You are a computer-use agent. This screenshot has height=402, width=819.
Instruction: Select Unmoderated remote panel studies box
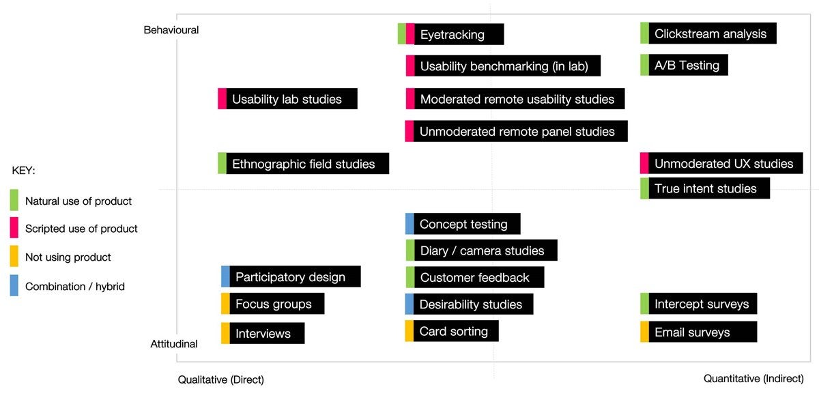(517, 131)
